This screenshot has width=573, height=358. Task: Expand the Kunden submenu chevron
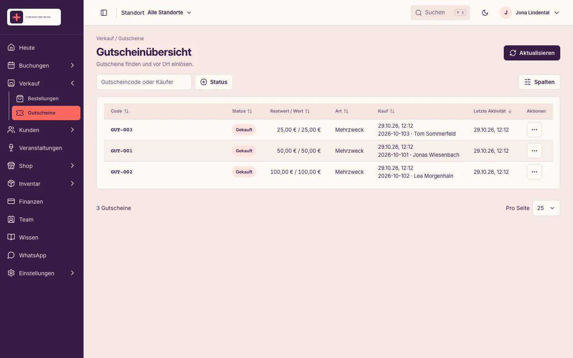pyautogui.click(x=72, y=130)
